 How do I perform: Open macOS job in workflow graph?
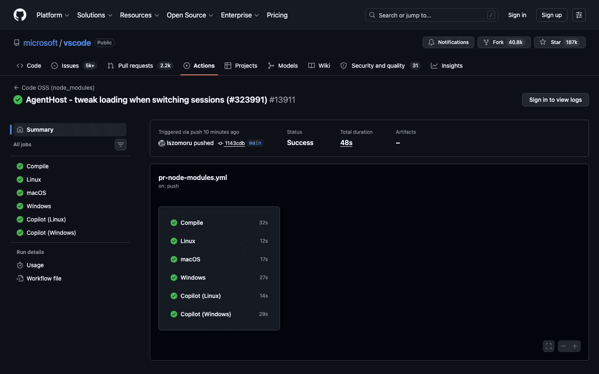[x=219, y=259]
